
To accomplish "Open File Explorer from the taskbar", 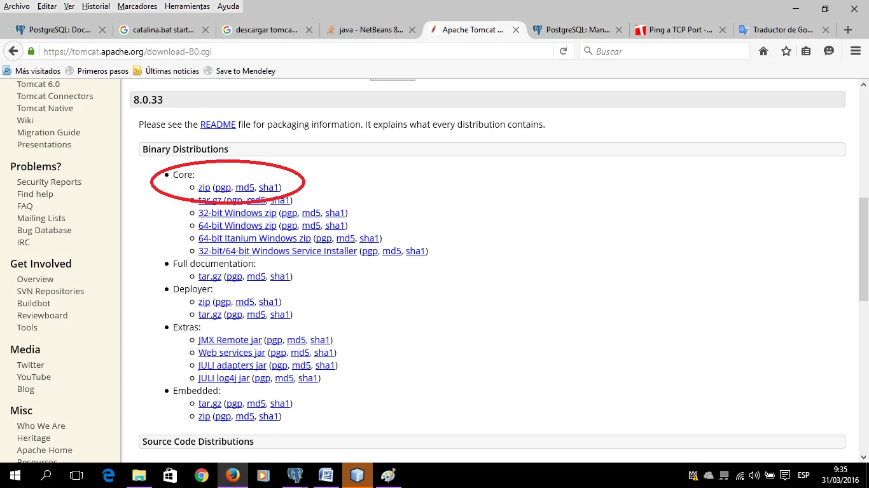I will click(139, 475).
